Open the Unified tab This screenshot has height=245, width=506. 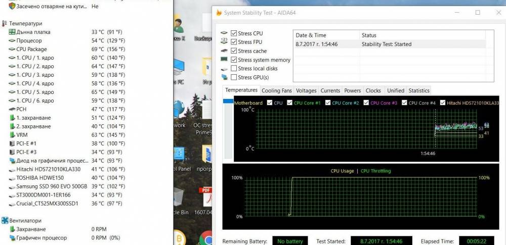(396, 90)
